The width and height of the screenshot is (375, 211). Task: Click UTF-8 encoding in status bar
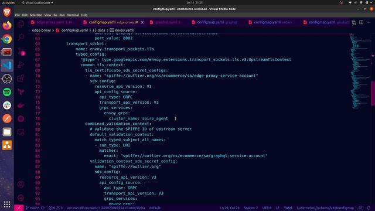tap(267, 208)
